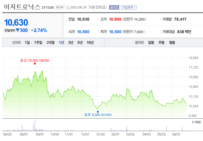Click the down-arrow change icon next to 300
203x141 pixels.
pos(18,31)
